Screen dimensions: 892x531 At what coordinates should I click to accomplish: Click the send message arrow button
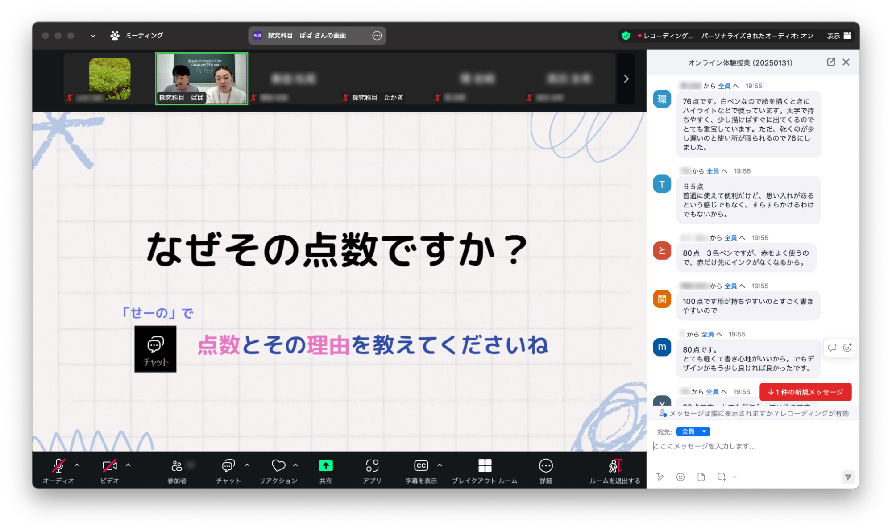pyautogui.click(x=848, y=477)
